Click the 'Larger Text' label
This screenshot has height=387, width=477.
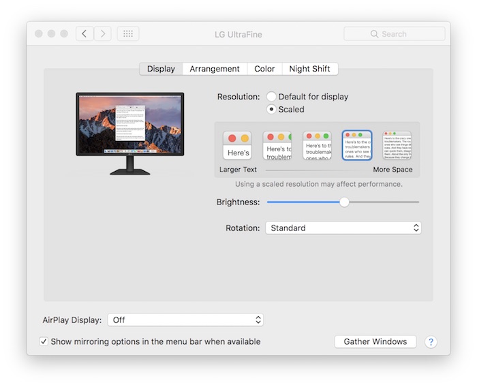coord(238,170)
